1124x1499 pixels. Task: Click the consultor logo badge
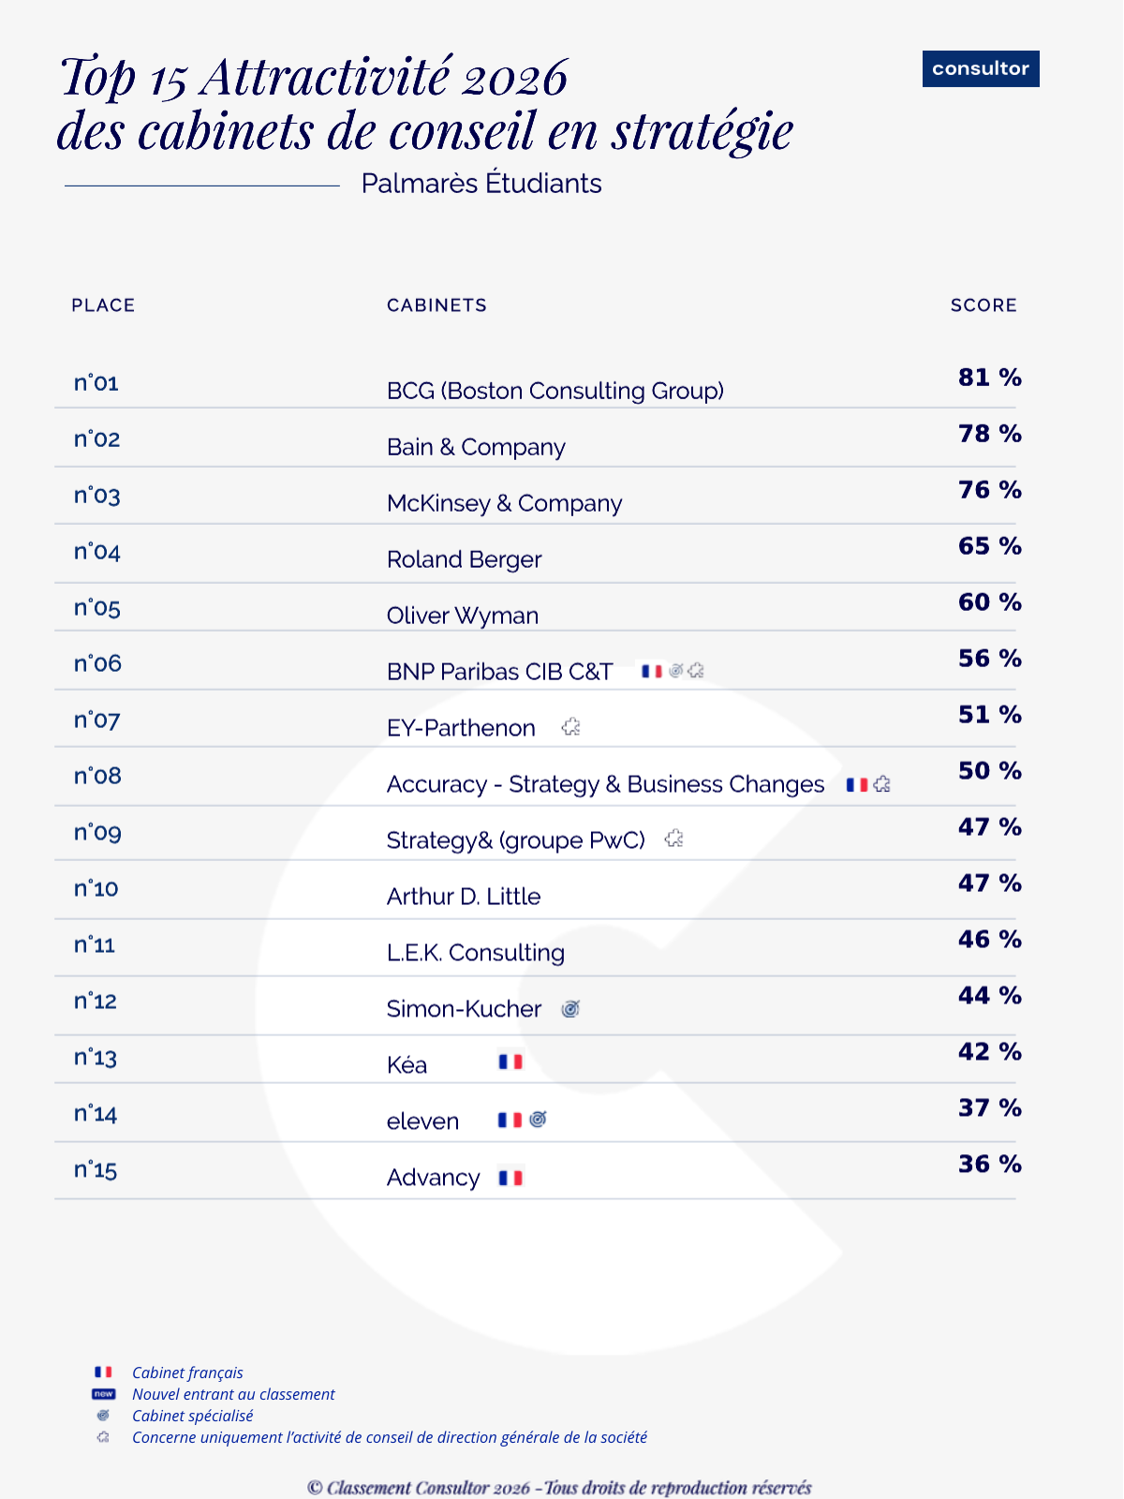tap(981, 68)
